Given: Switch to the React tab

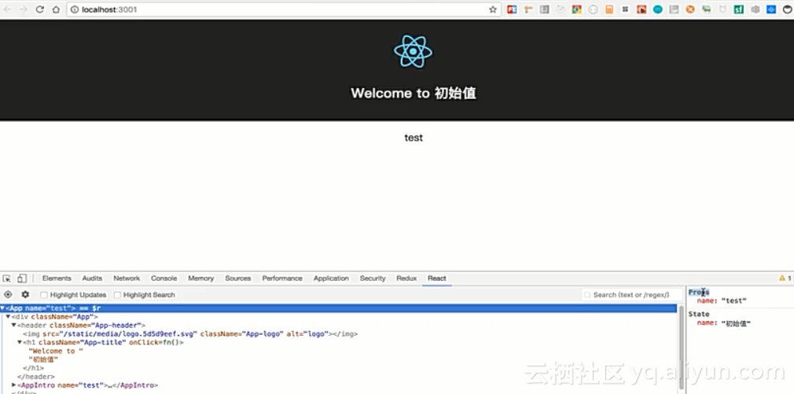Looking at the screenshot, I should (x=437, y=278).
